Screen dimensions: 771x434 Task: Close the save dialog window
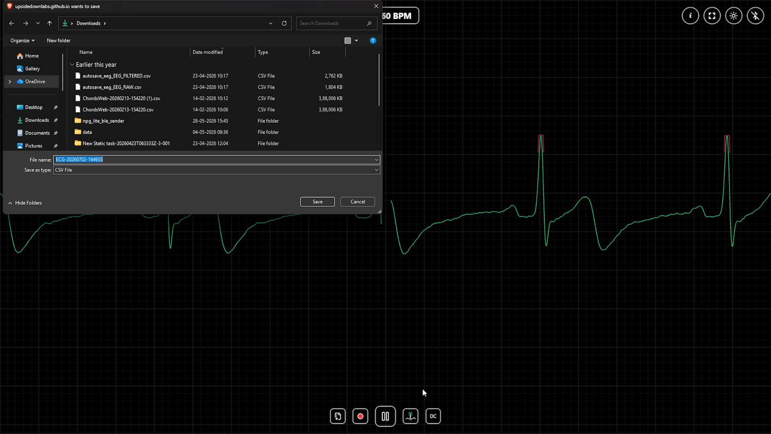[376, 6]
